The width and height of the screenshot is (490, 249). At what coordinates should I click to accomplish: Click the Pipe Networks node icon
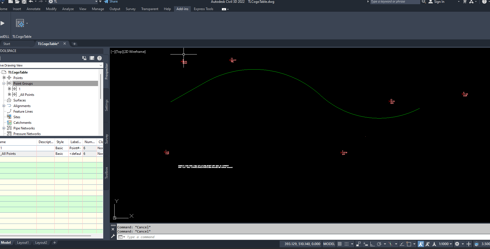pyautogui.click(x=9, y=128)
